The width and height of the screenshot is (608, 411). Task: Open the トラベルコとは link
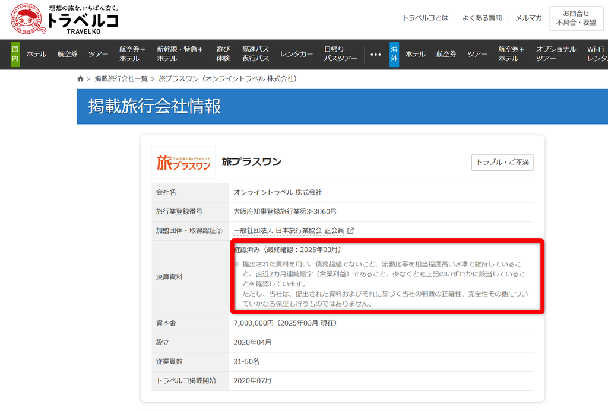click(x=425, y=18)
